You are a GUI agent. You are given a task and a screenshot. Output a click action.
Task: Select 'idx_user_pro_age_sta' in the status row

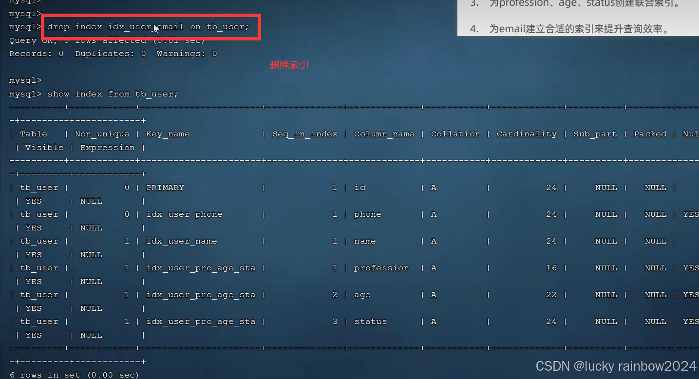tap(201, 322)
